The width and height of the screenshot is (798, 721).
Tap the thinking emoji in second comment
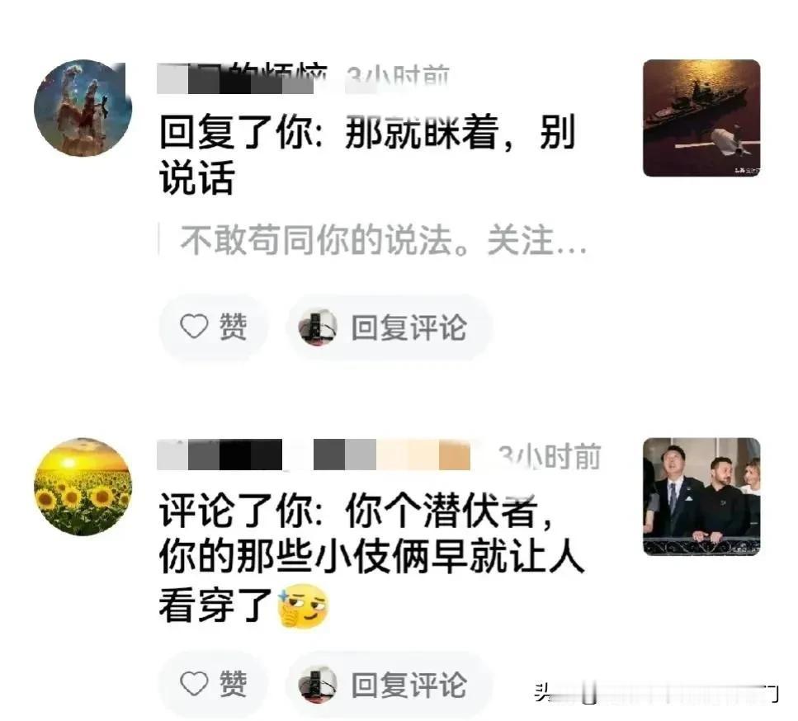tap(302, 606)
